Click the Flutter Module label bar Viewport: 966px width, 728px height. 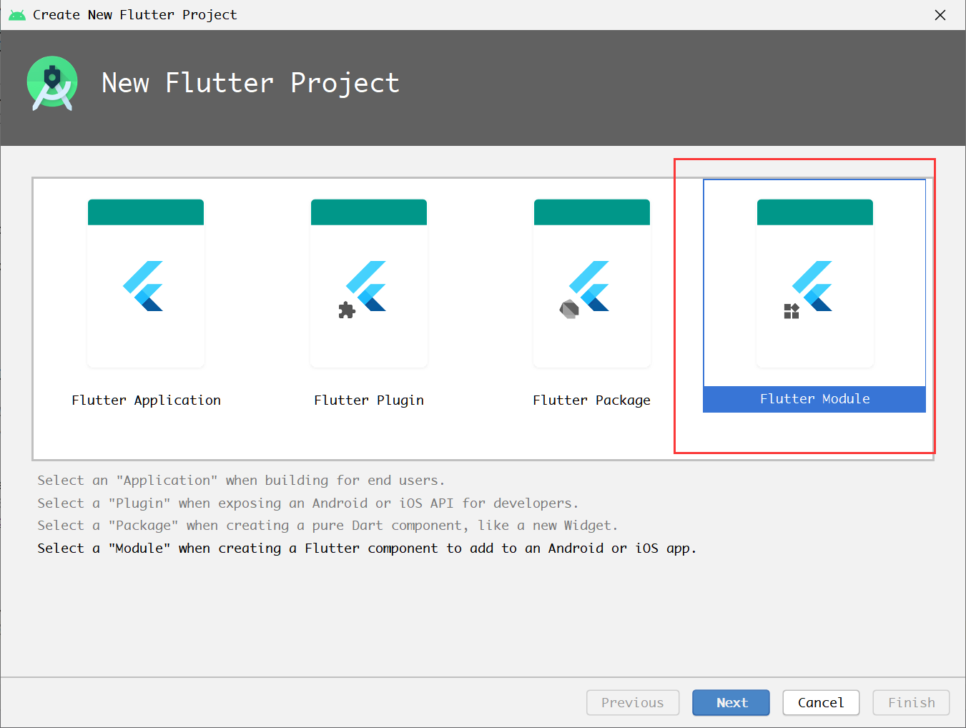[x=814, y=399]
